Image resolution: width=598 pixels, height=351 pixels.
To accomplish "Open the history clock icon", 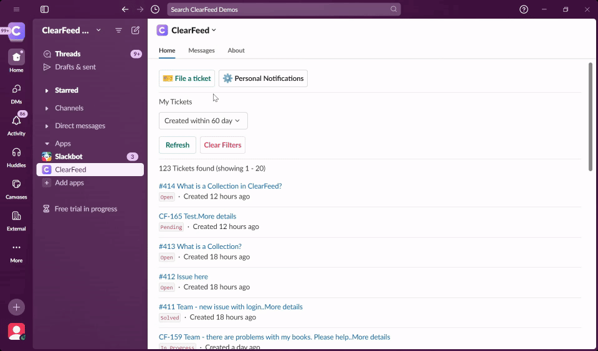I will click(x=155, y=9).
